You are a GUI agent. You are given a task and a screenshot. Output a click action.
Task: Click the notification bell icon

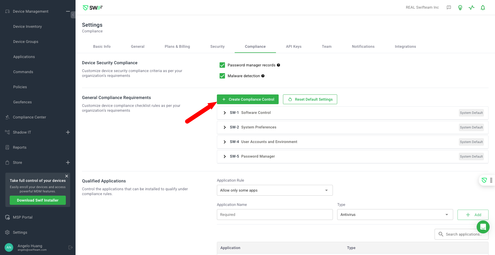483,8
